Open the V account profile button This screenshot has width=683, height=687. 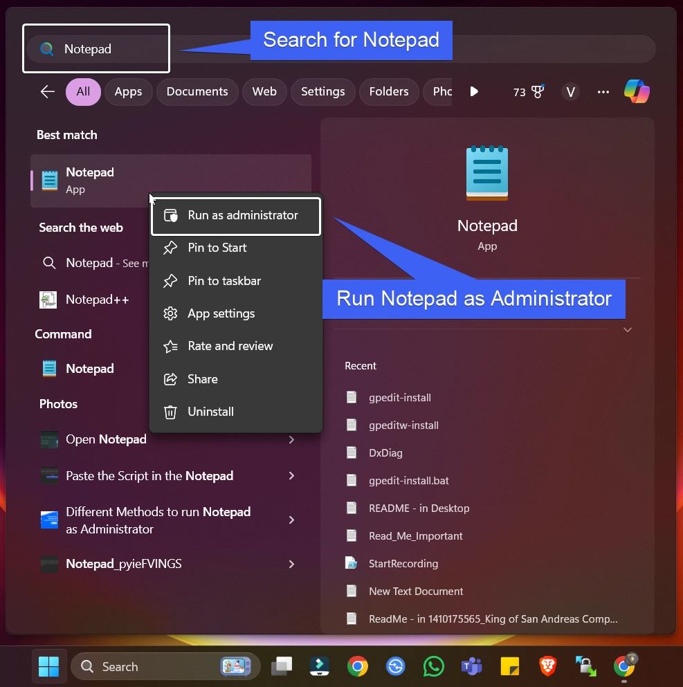pos(570,92)
